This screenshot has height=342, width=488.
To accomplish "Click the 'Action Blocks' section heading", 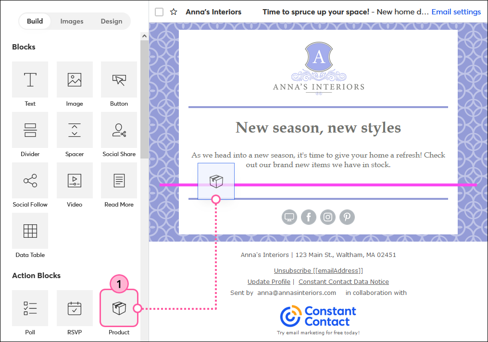I will tap(37, 275).
